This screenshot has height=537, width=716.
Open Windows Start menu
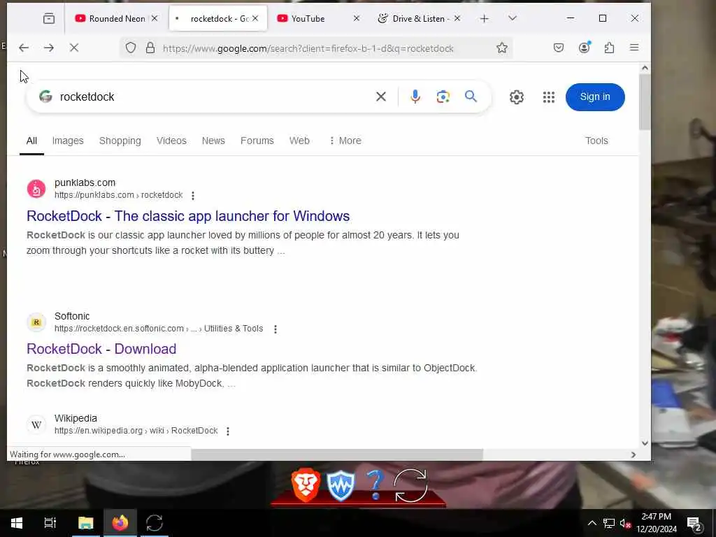(17, 523)
